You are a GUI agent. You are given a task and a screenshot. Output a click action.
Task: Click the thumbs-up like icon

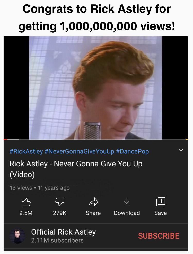click(26, 202)
